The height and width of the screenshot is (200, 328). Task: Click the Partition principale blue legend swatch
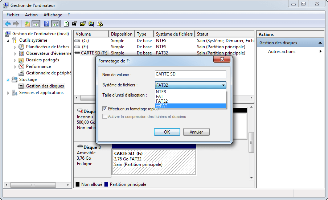(106, 184)
